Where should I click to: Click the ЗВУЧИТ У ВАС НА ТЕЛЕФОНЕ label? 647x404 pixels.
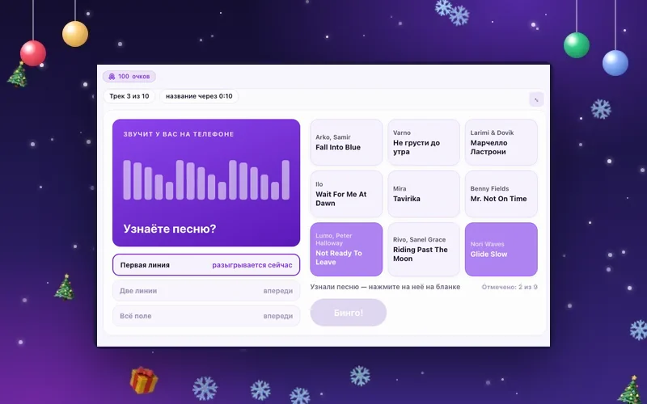point(179,134)
